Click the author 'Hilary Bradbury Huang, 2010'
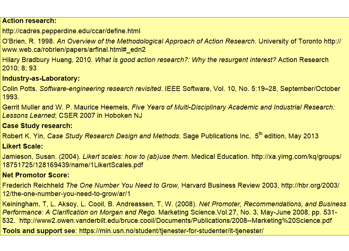Viewport: 349px width, 251px height. point(47,60)
